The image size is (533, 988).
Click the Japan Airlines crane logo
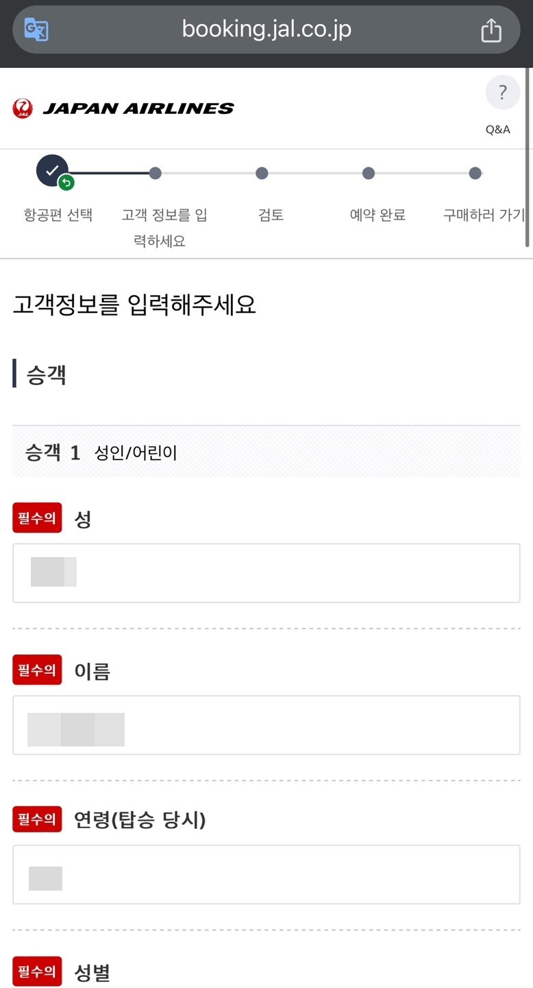pos(23,108)
